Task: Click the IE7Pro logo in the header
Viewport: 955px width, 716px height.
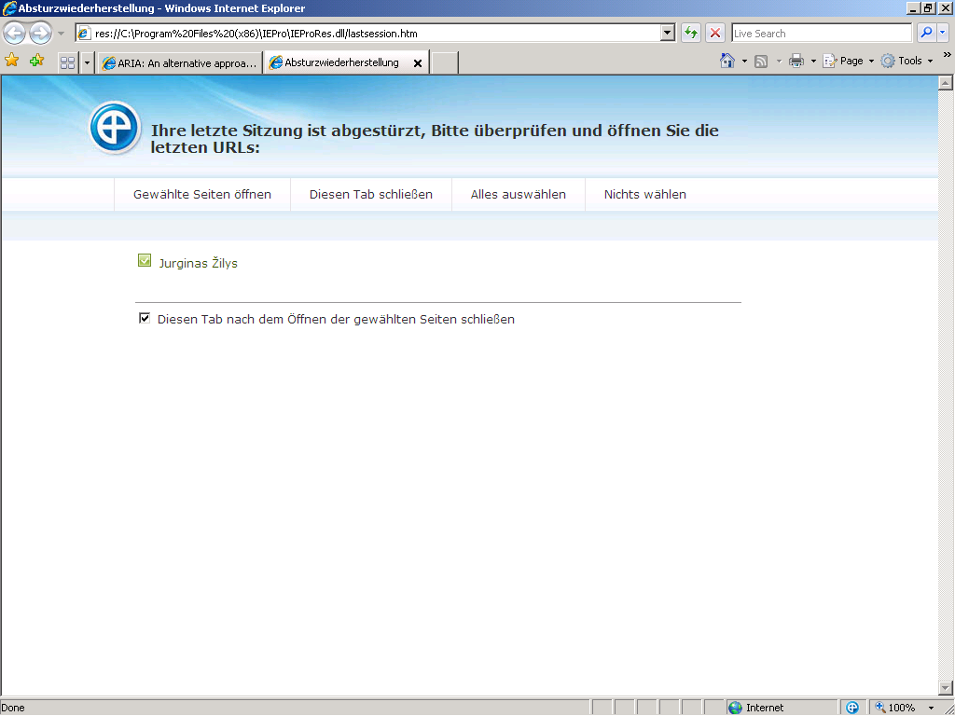Action: pyautogui.click(x=115, y=127)
